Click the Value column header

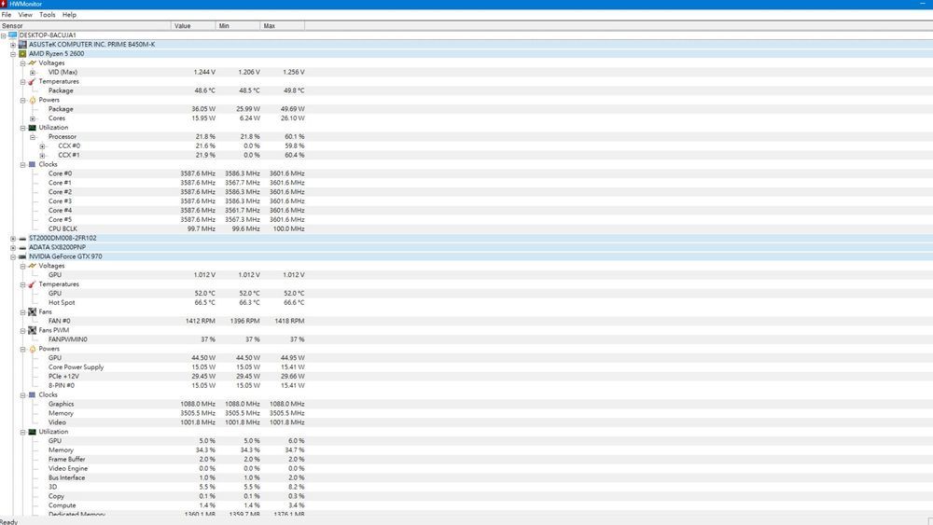(182, 25)
